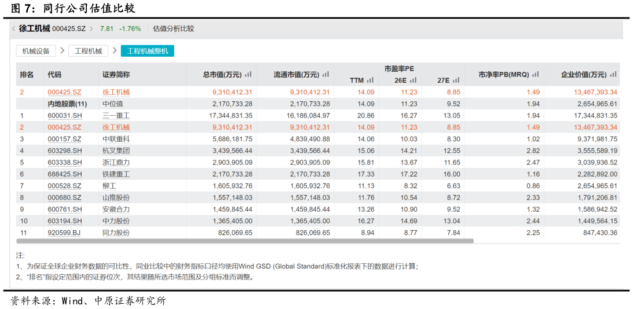Image resolution: width=633 pixels, height=309 pixels.
Task: Open chart icon beside 企业价值(万元)
Action: pos(613,74)
